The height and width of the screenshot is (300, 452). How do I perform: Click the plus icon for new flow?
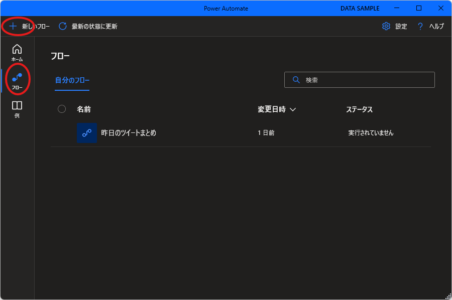(x=13, y=26)
